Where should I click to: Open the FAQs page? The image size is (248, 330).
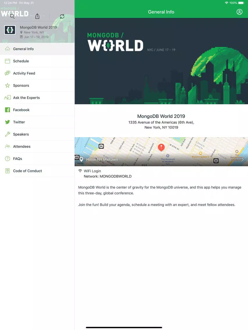[x=37, y=159]
